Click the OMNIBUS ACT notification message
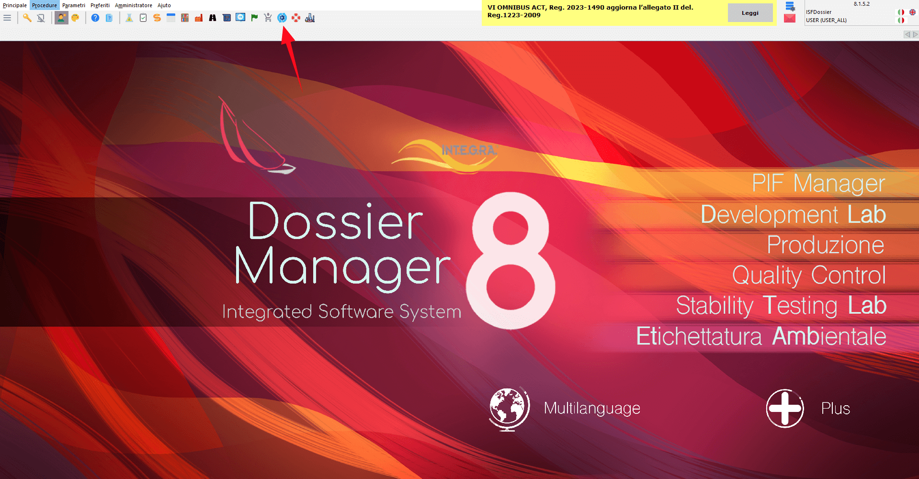919x479 pixels. tap(590, 11)
